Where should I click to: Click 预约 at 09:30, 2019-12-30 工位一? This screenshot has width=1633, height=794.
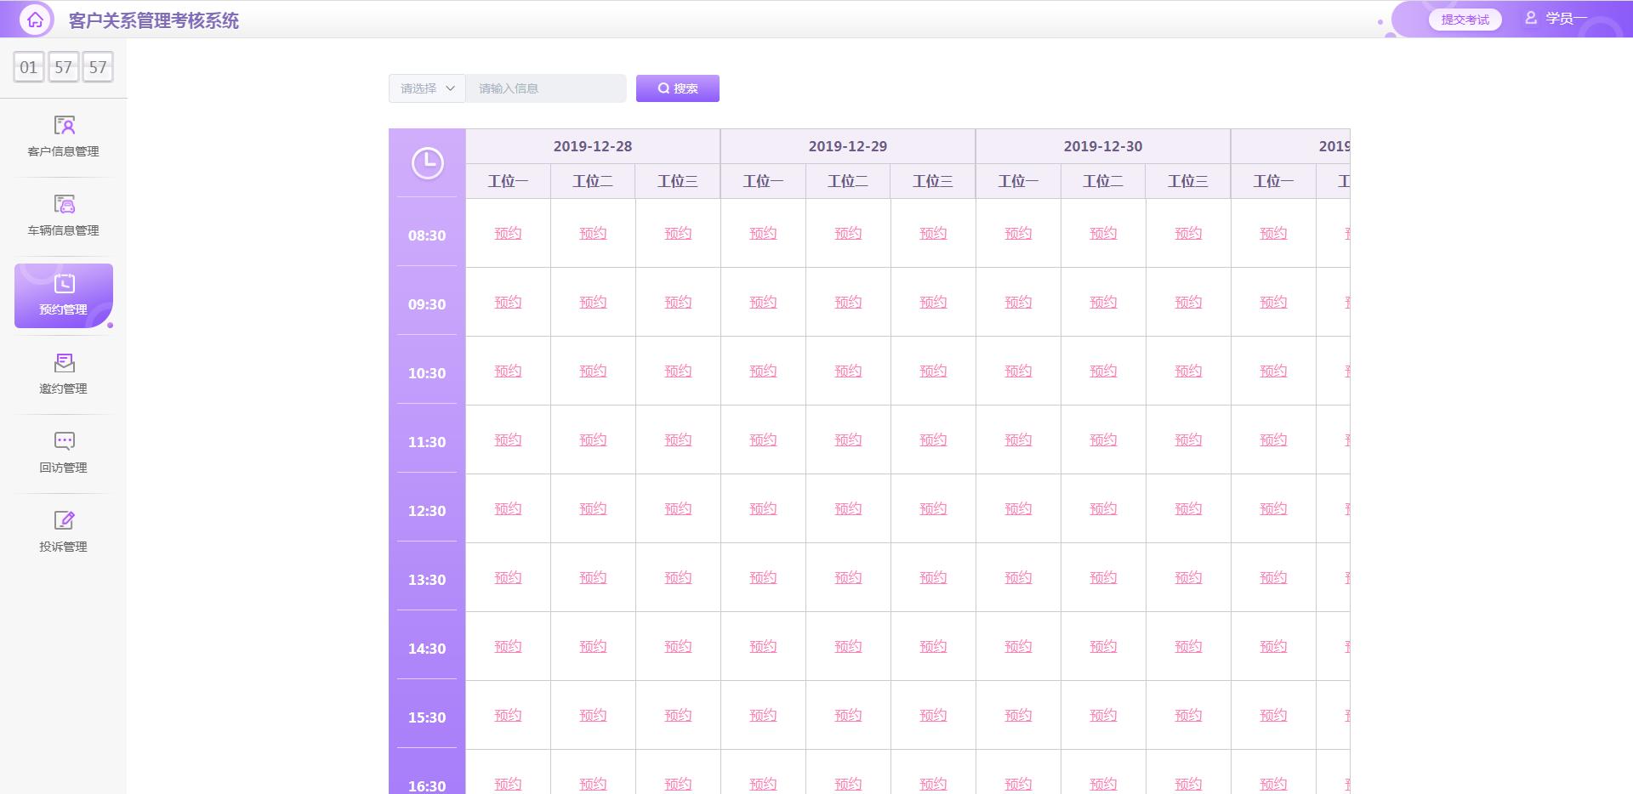point(1018,302)
